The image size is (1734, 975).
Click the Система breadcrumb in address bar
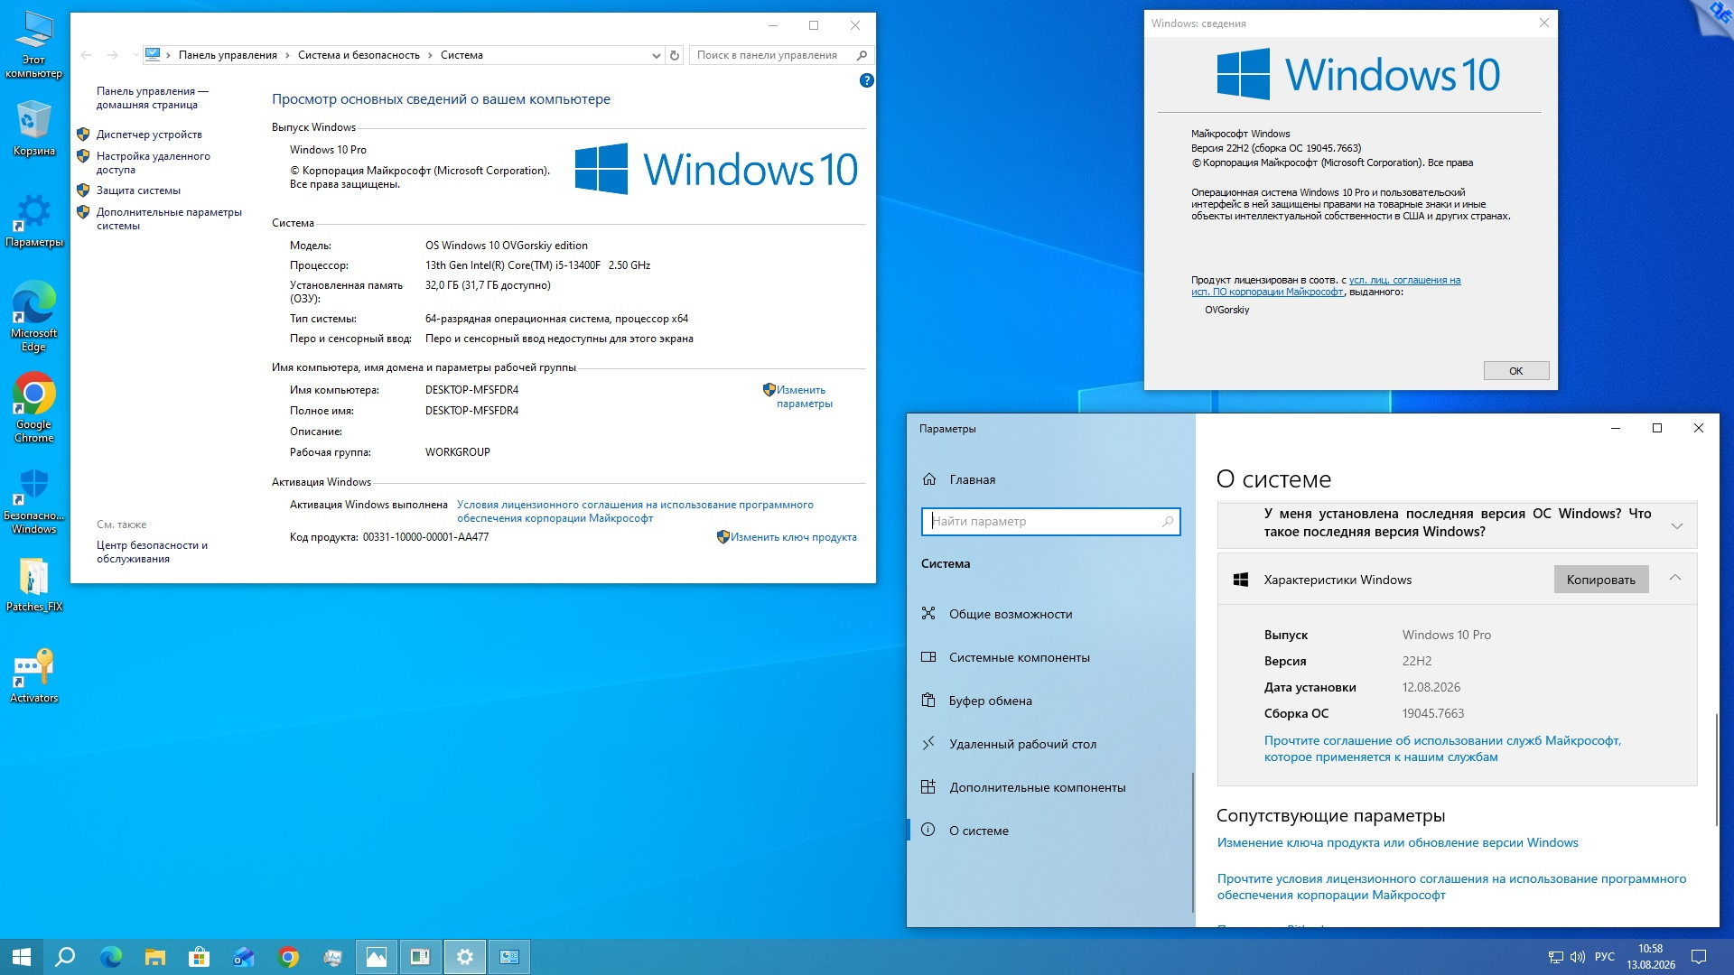[x=461, y=55]
